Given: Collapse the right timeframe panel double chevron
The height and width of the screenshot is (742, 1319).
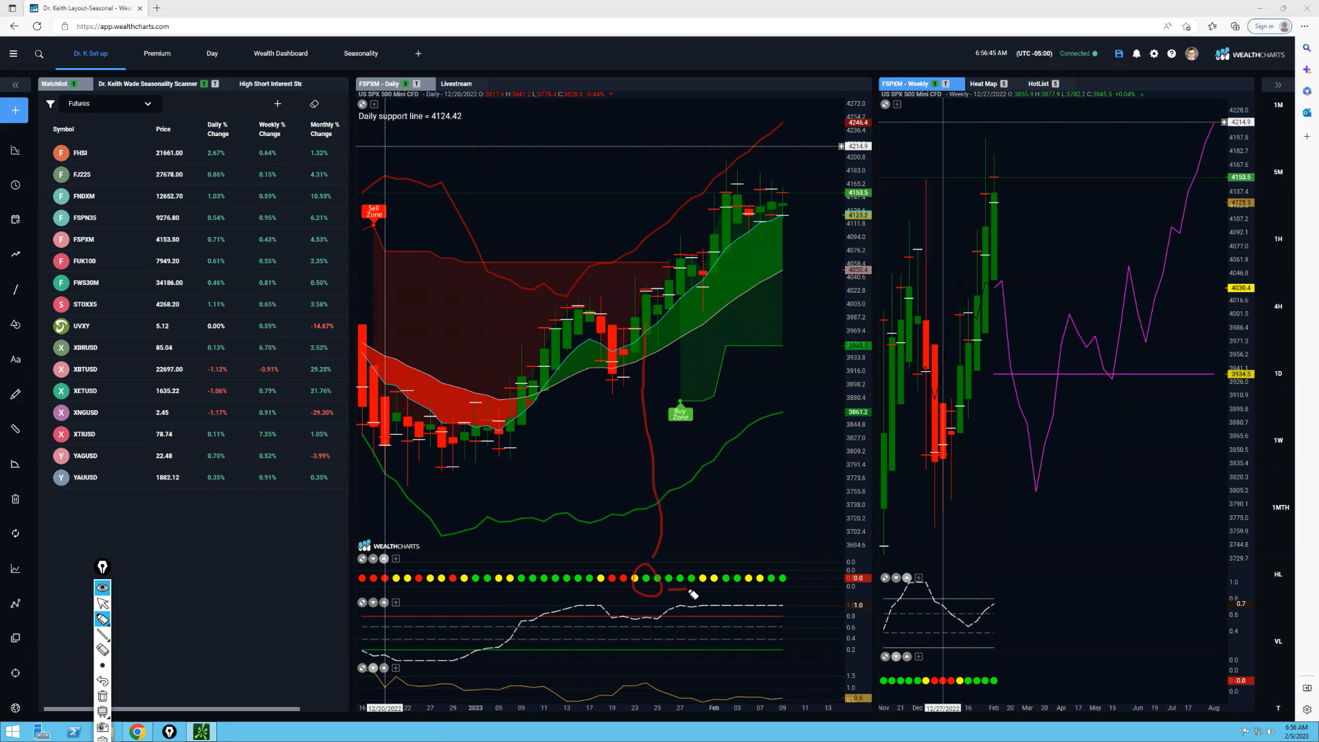Looking at the screenshot, I should [x=1278, y=85].
